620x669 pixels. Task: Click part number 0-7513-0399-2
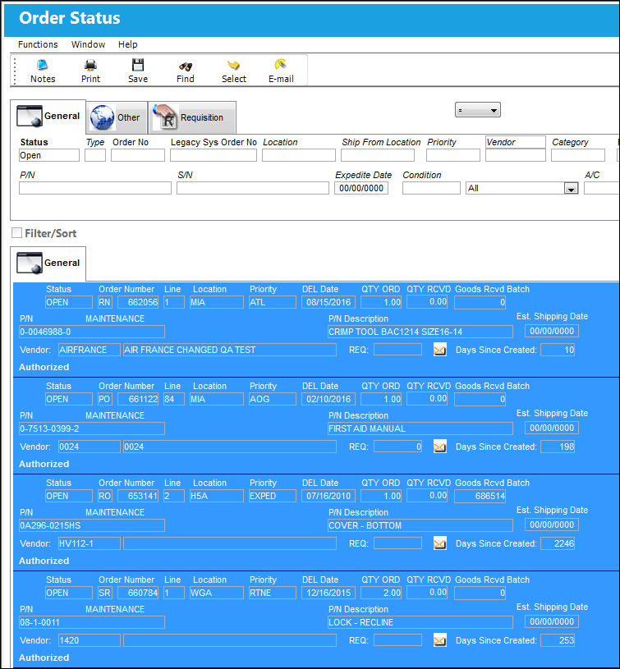92,428
